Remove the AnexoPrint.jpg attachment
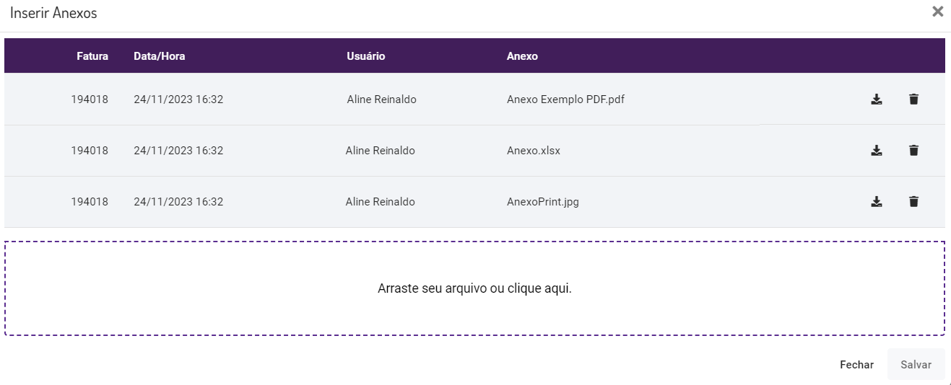Viewport: 951px width, 385px height. click(x=913, y=202)
